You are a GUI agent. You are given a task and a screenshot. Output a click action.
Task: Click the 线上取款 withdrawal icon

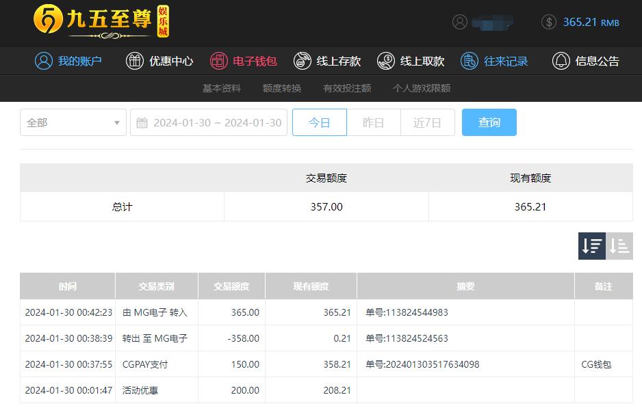[386, 61]
